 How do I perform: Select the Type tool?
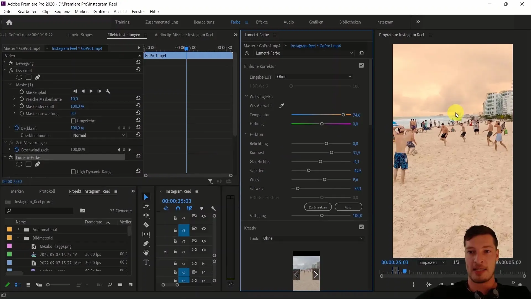tap(146, 262)
